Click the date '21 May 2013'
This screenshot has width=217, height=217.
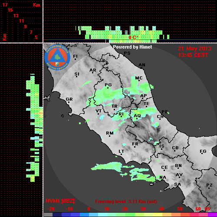coord(194,49)
